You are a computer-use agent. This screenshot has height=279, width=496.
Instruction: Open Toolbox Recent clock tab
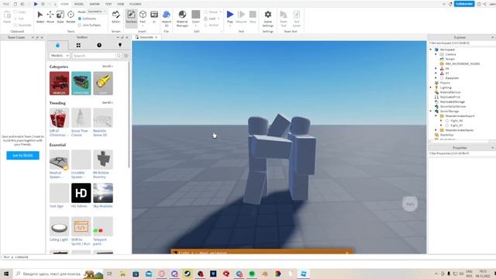pyautogui.click(x=99, y=45)
